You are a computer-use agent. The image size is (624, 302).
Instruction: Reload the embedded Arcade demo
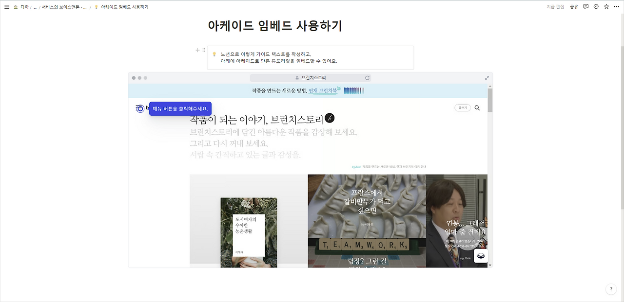(x=367, y=78)
